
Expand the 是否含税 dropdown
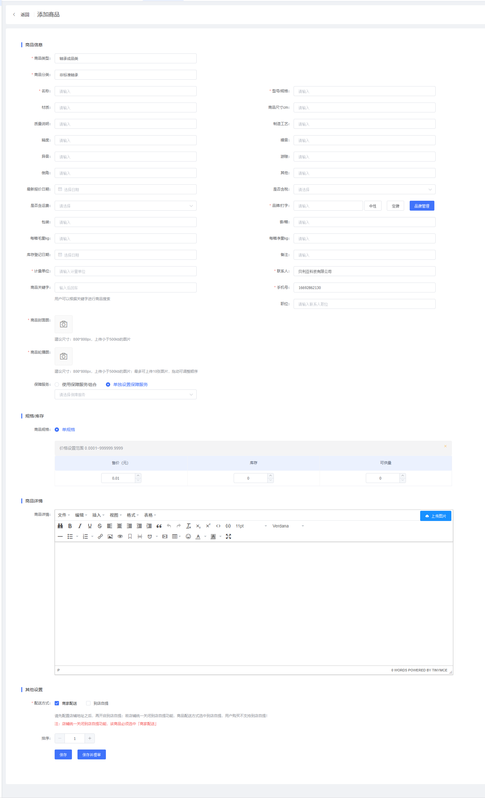point(364,189)
